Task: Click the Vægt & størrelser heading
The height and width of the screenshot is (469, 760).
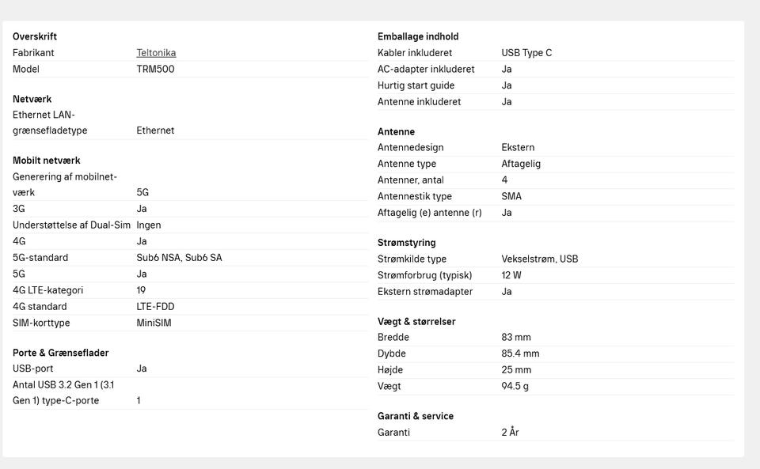Action: (x=416, y=322)
